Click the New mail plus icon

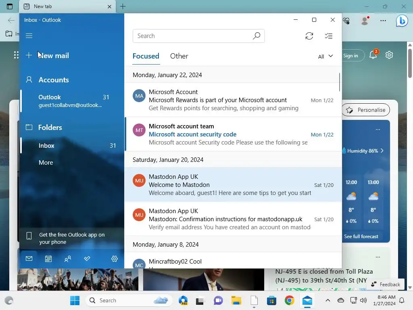[x=29, y=55]
